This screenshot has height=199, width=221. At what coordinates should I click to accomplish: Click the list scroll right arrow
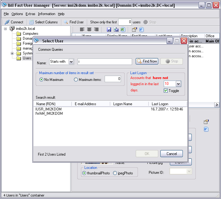pos(217,105)
